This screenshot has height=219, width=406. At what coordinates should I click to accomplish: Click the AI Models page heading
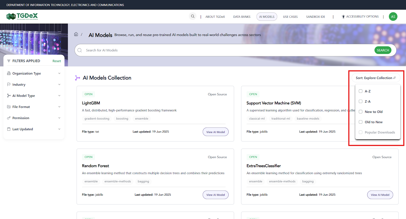click(100, 35)
